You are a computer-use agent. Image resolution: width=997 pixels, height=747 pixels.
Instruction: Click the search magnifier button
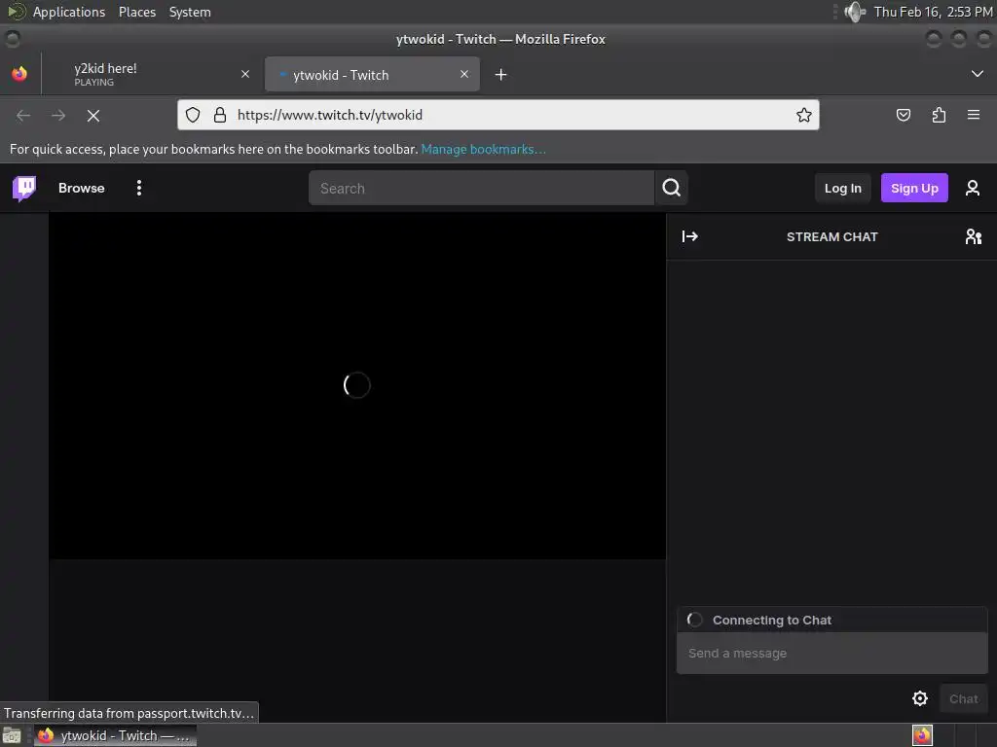coord(672,188)
